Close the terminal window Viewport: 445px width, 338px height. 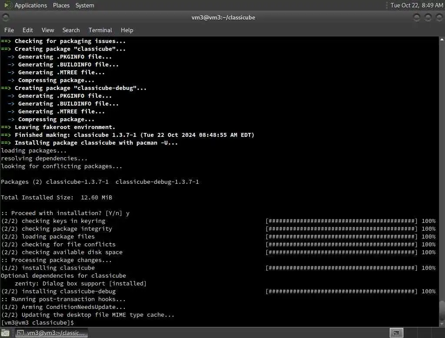click(x=439, y=18)
